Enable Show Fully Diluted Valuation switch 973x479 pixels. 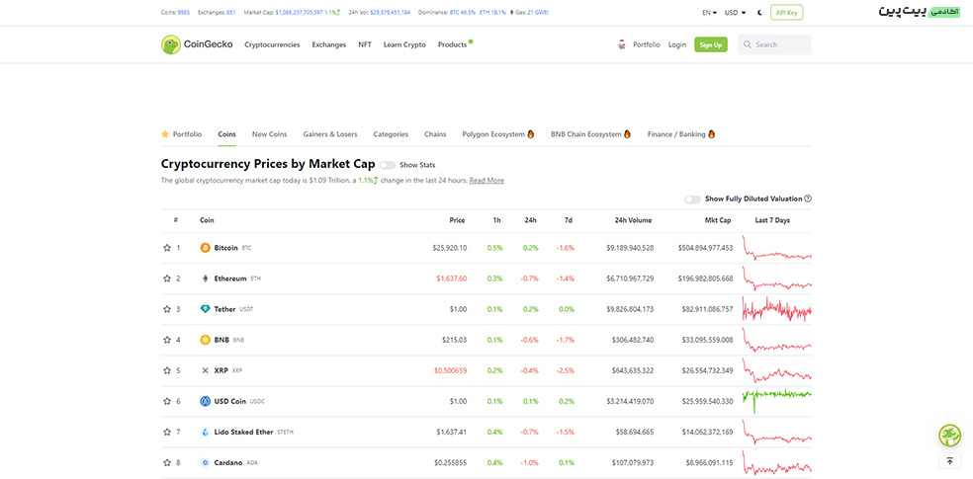[692, 200]
